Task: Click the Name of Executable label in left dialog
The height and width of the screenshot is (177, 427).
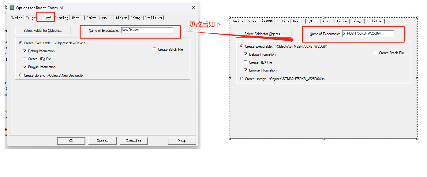Action: click(x=104, y=31)
